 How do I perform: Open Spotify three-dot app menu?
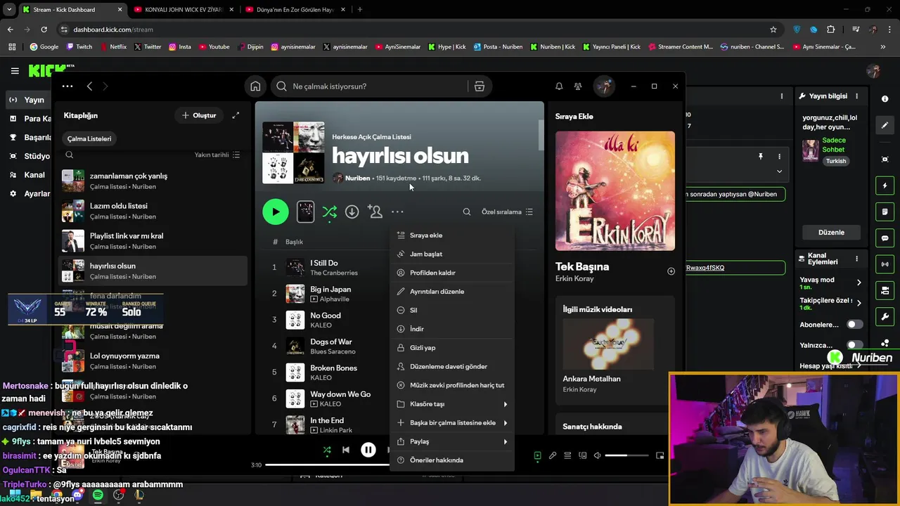coord(67,86)
